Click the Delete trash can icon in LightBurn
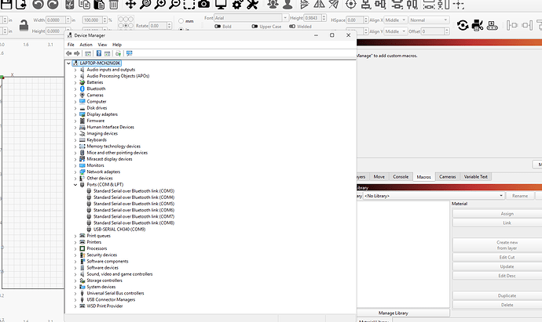The width and height of the screenshot is (542, 322). (113, 5)
